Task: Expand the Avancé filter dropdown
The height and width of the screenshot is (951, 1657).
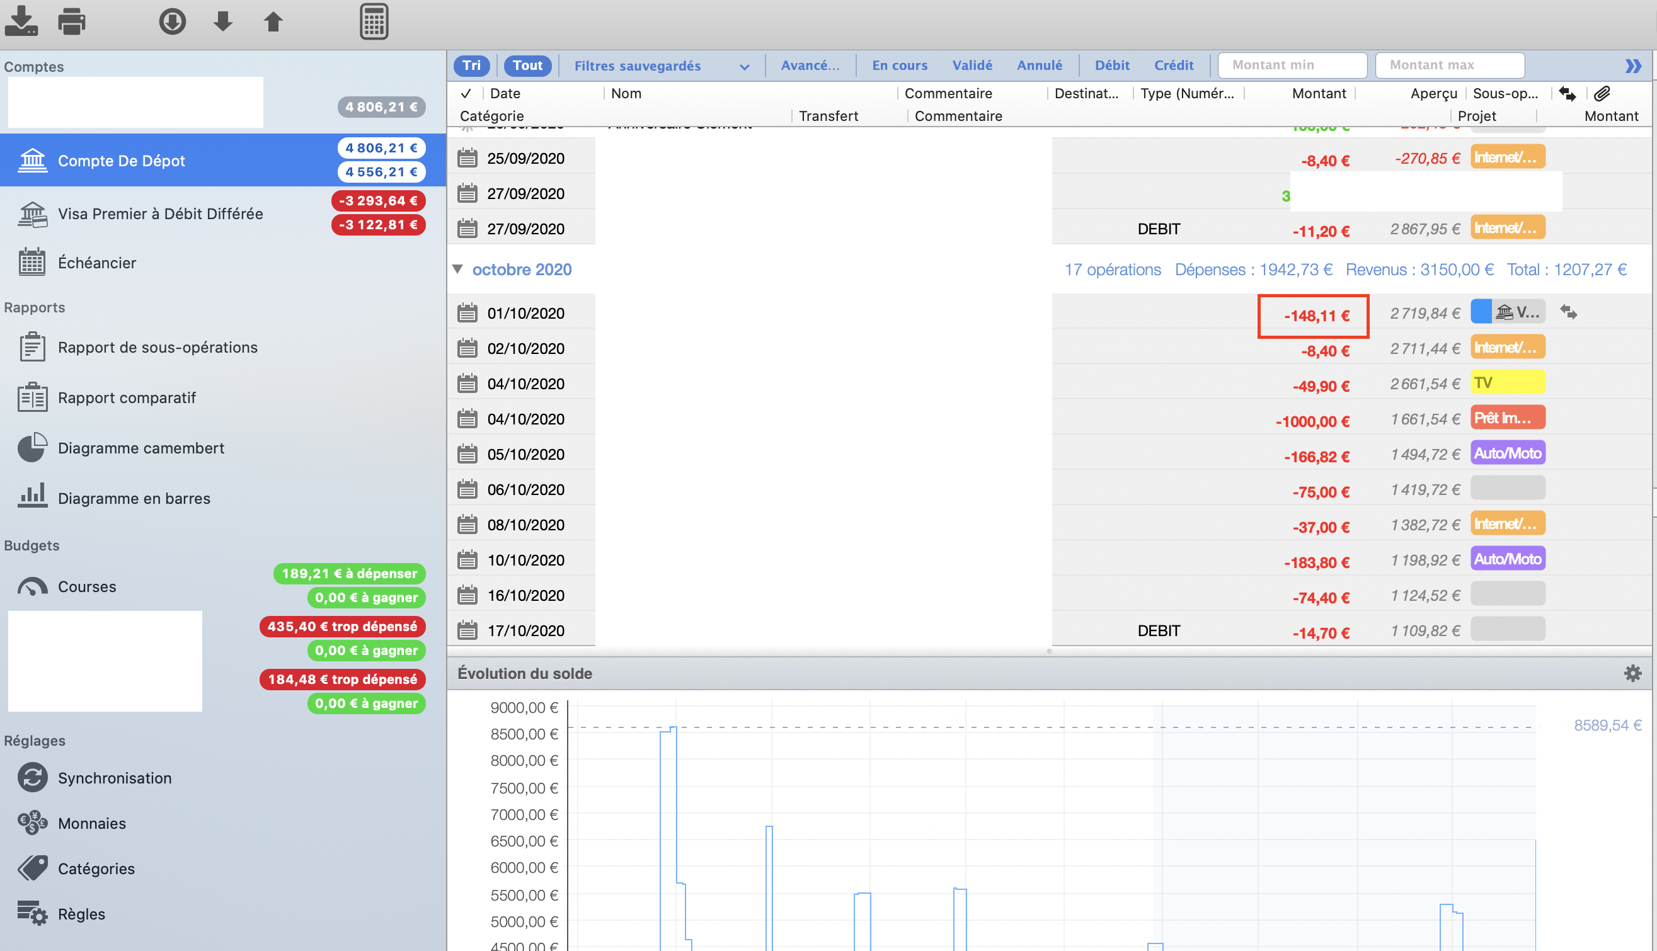Action: [x=810, y=65]
